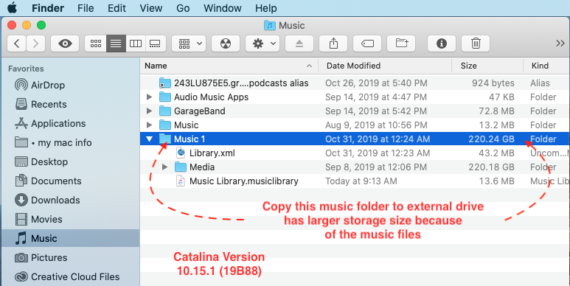Click GarageBand's Sep 14, 2019 5:42 PM date
The height and width of the screenshot is (286, 570).
point(376,111)
